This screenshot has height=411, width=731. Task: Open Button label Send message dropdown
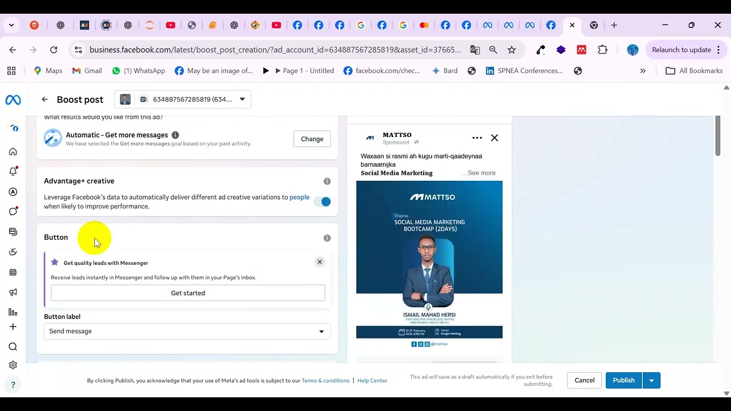[187, 331]
